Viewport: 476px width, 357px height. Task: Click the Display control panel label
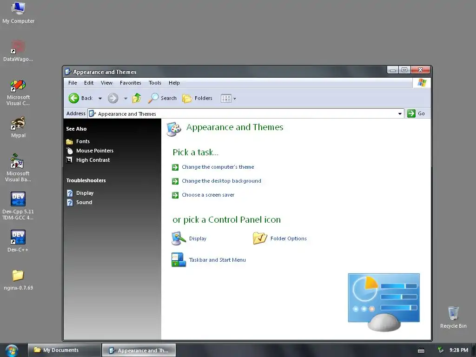(x=198, y=238)
